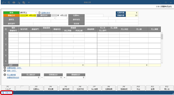The image size is (174, 95).
Task: Select row header 5 in detail grid
Action: pos(6,57)
